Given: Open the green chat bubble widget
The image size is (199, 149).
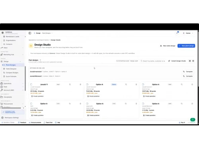Looking at the screenshot, I should 193,120.
